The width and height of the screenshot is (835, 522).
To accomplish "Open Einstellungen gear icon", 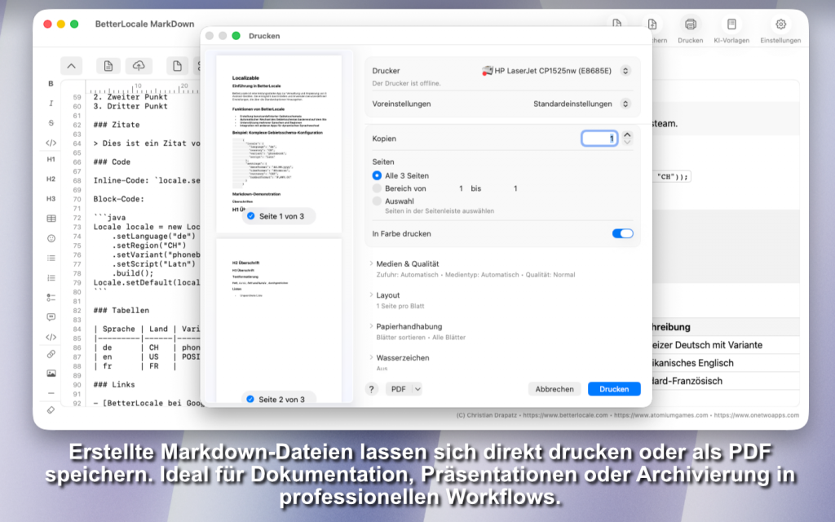I will (780, 29).
